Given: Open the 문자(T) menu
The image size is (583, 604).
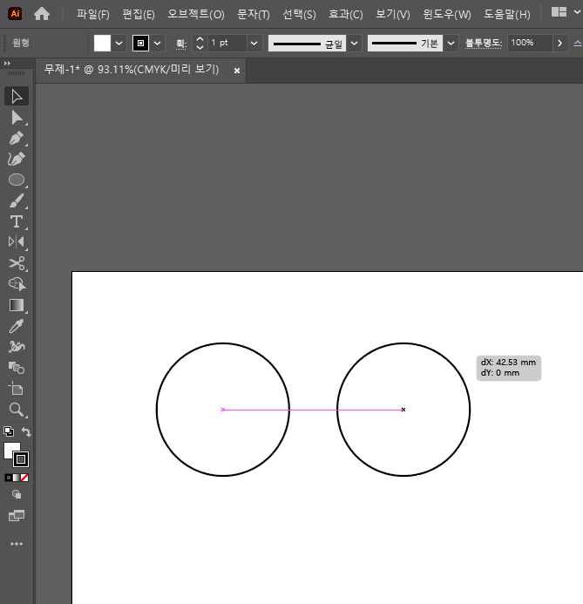Looking at the screenshot, I should tap(253, 14).
